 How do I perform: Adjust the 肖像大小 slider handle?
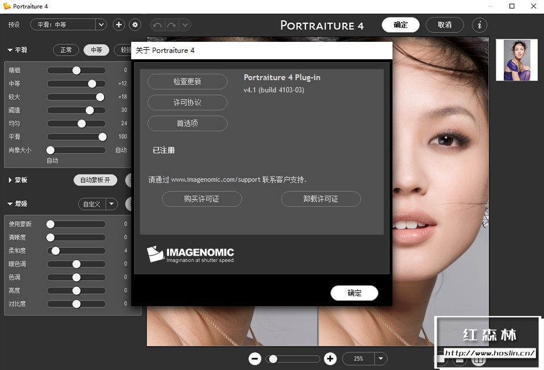51,150
